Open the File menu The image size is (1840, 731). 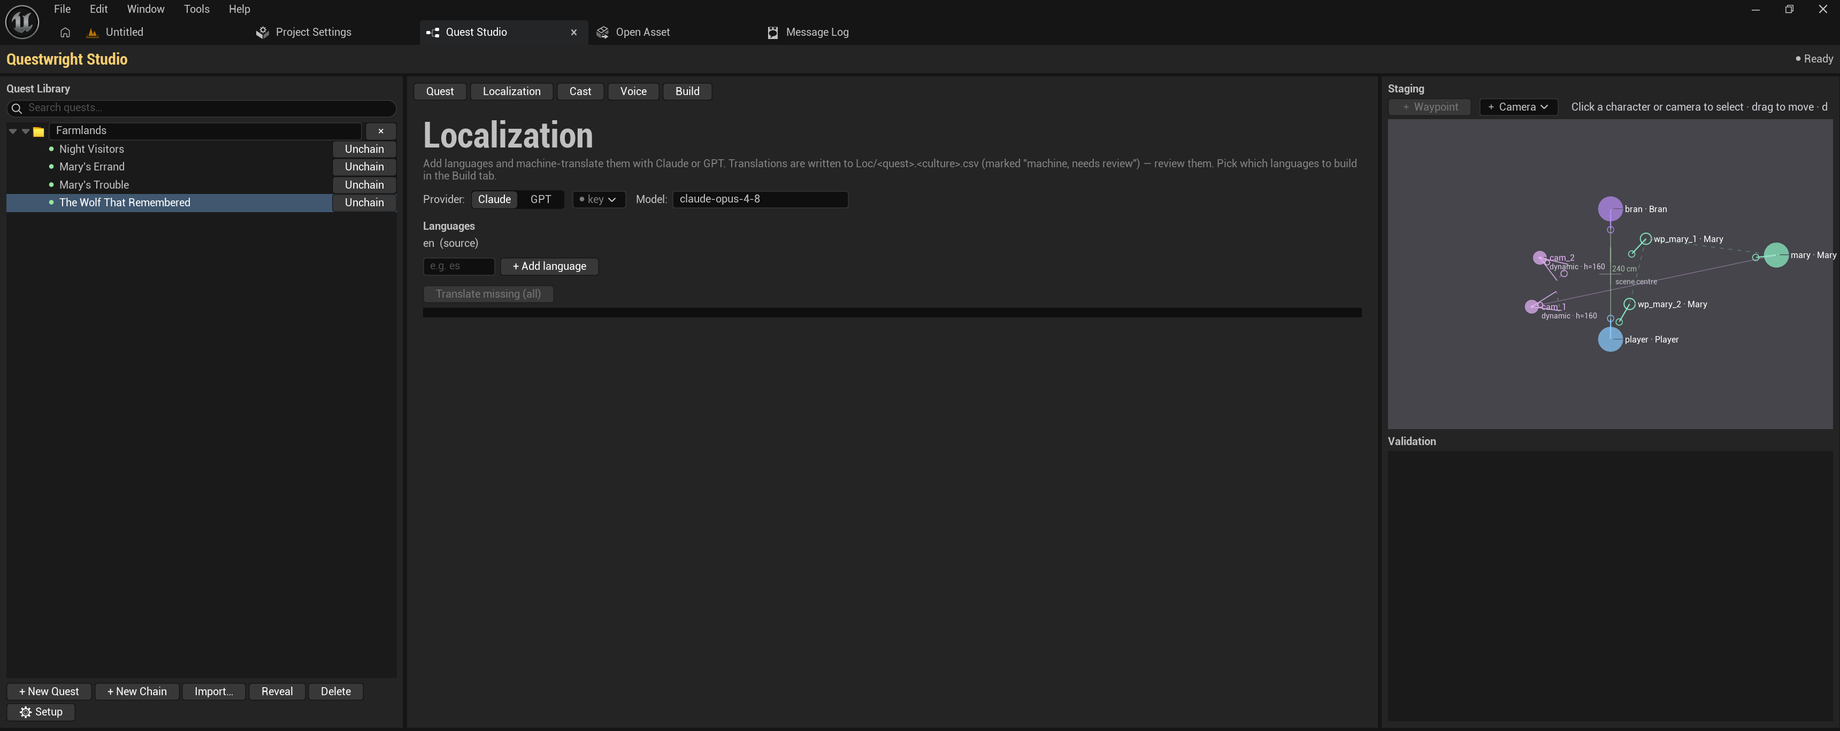(x=62, y=9)
